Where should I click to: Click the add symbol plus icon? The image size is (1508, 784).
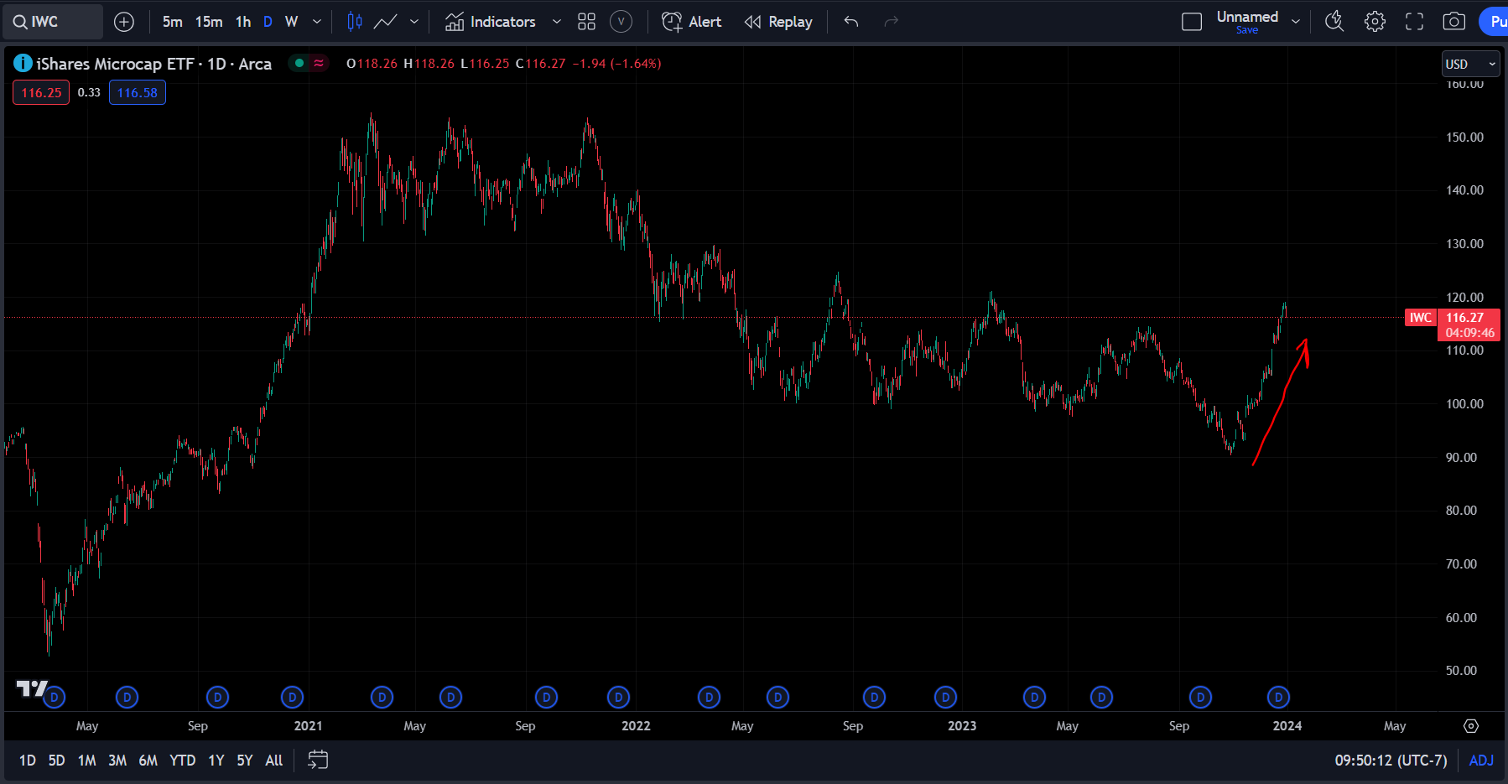(x=124, y=22)
